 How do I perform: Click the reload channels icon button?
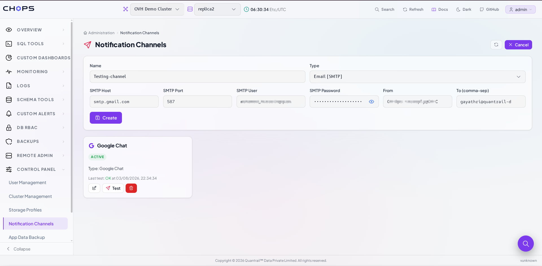496,45
